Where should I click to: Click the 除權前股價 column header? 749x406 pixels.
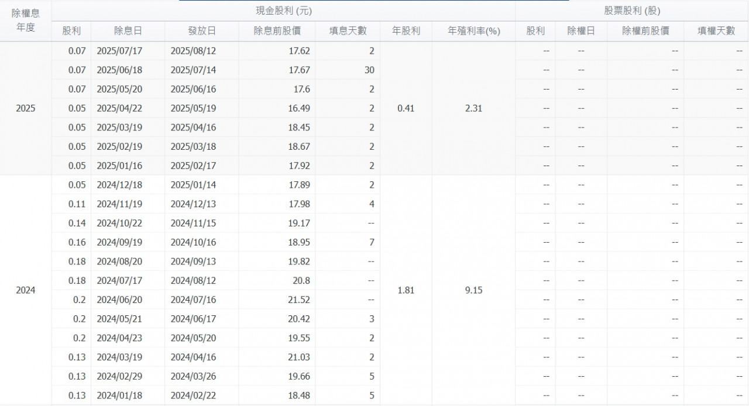pos(645,31)
